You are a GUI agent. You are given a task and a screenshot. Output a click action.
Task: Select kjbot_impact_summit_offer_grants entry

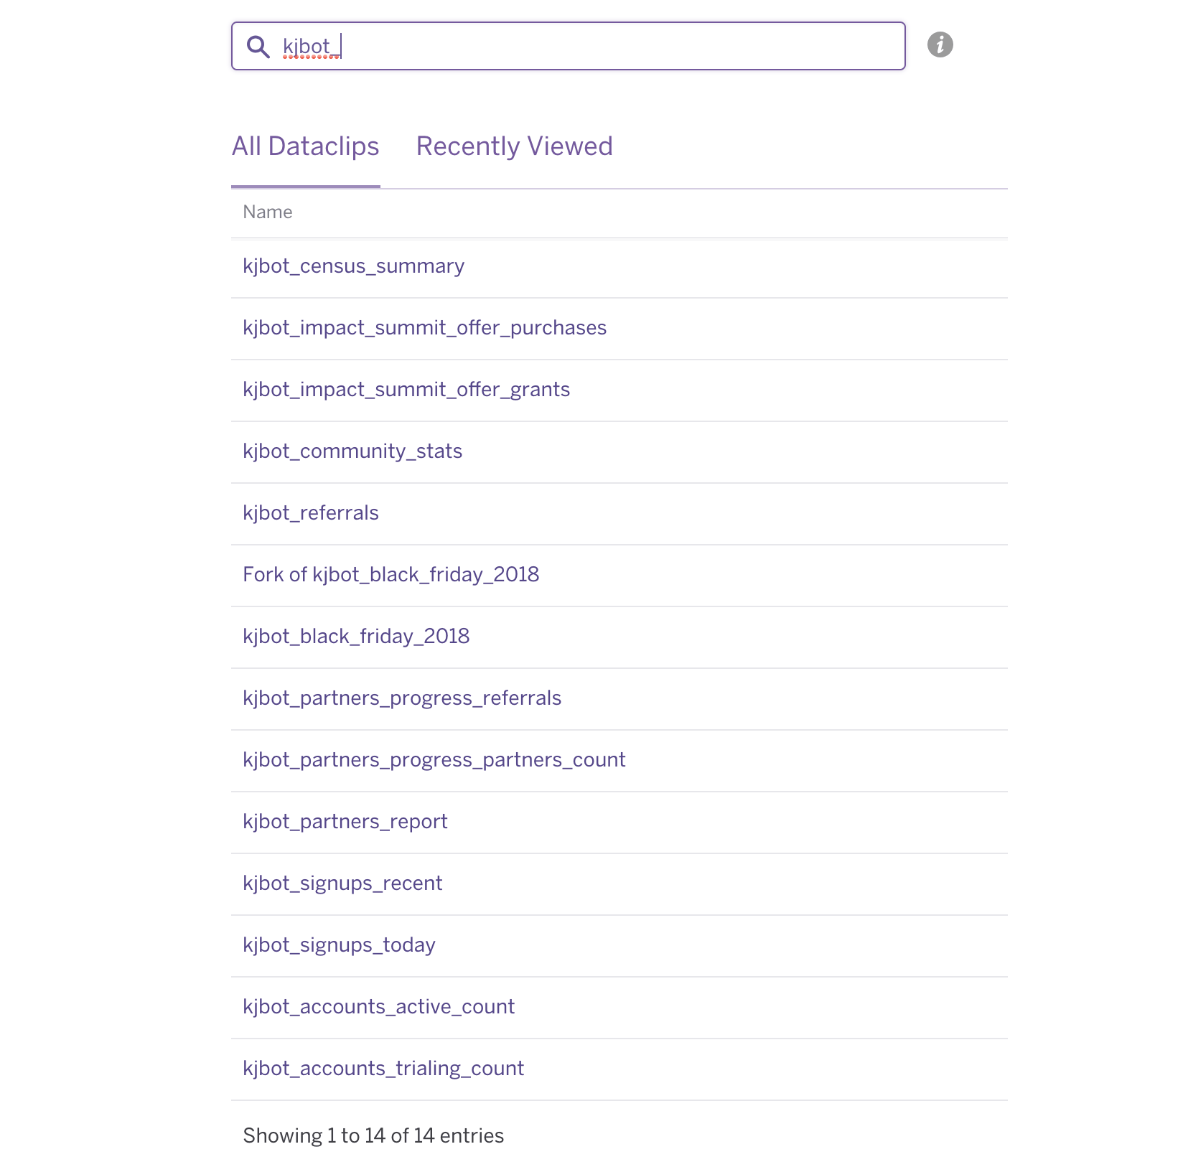point(406,390)
